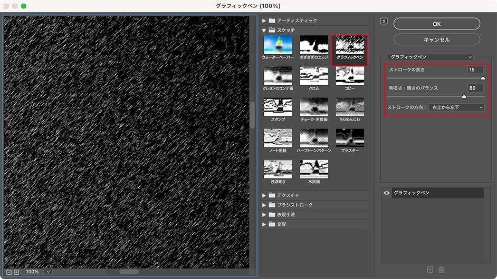This screenshot has height=279, width=497.
Task: Collapse the filter gallery thumbnails panel
Action: [x=384, y=21]
